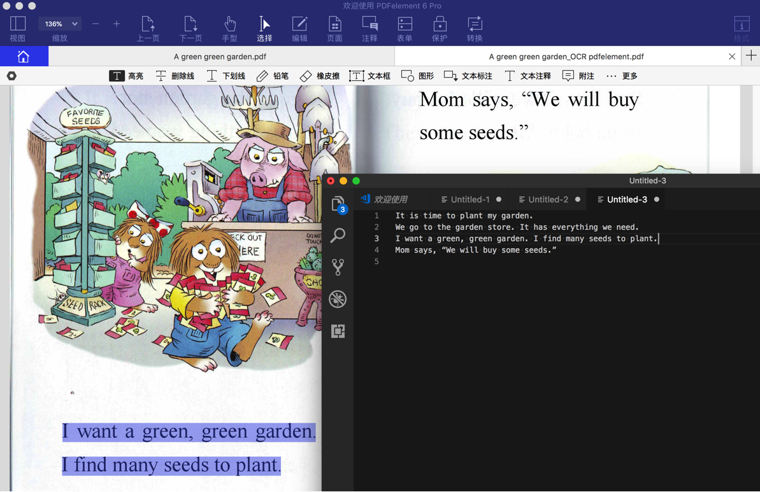Select the 文本注释 text comment tool
760x492 pixels.
pyautogui.click(x=528, y=76)
